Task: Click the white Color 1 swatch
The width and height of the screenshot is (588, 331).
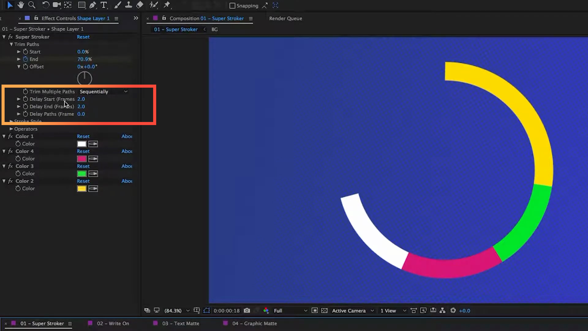Action: (x=82, y=144)
